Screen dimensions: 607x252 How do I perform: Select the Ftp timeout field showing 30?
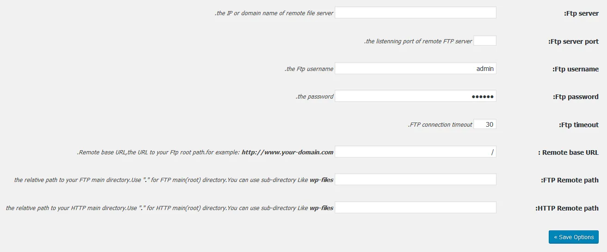point(485,124)
